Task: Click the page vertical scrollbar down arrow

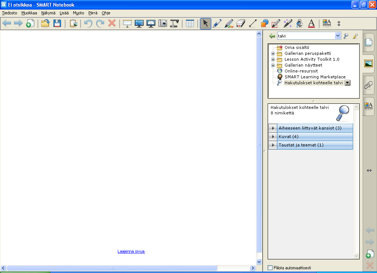Action: click(x=259, y=262)
